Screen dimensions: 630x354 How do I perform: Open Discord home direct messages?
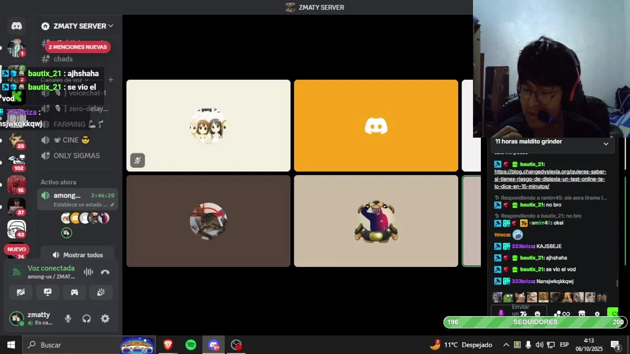[17, 26]
